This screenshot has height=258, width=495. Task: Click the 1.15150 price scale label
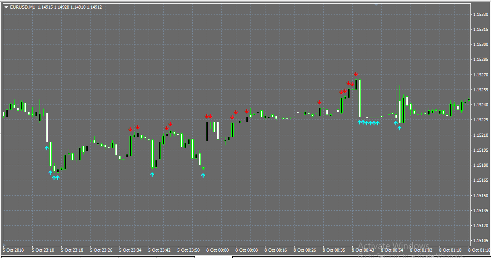click(480, 196)
